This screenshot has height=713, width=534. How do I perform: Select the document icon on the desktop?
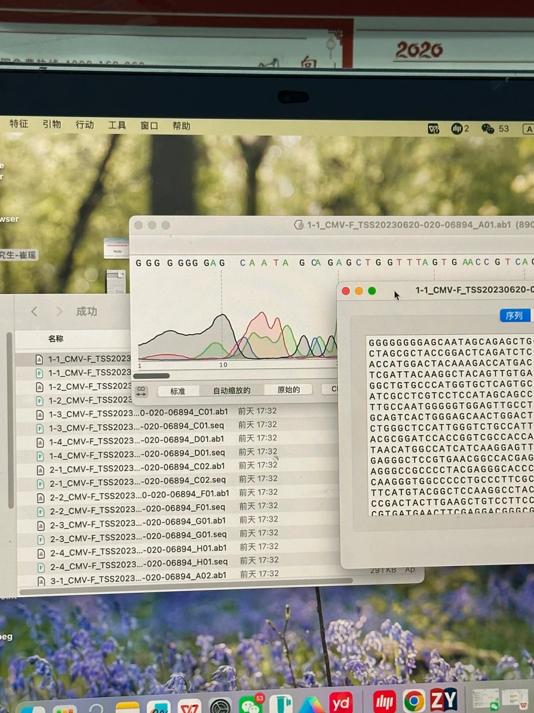point(116,281)
